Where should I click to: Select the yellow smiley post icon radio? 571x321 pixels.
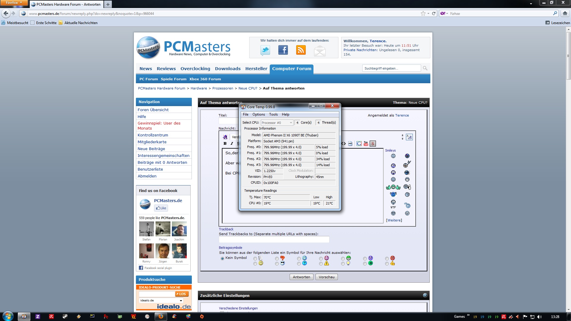pos(255,264)
